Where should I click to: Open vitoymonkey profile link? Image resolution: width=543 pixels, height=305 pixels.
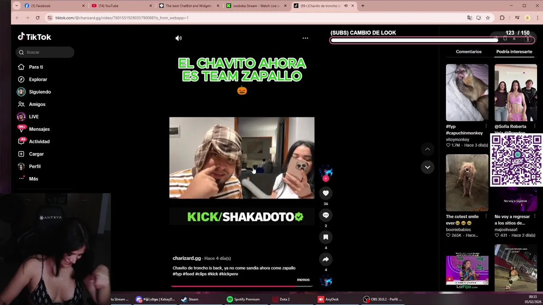[x=457, y=139]
